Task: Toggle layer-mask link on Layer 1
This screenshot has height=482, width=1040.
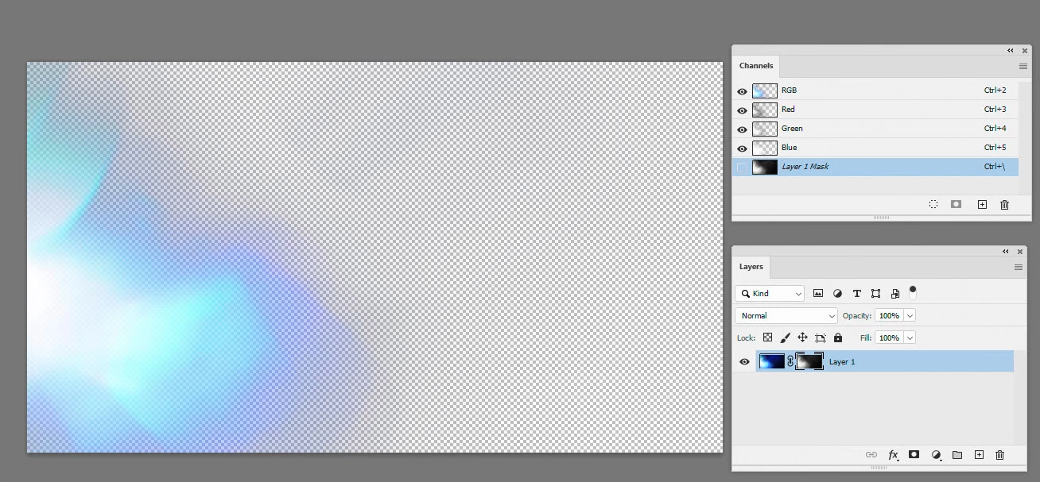Action: tap(790, 361)
